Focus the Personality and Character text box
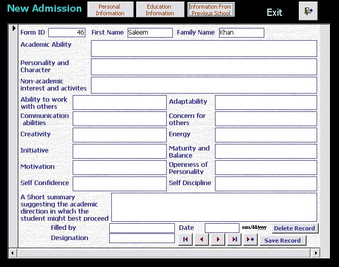 click(204, 67)
